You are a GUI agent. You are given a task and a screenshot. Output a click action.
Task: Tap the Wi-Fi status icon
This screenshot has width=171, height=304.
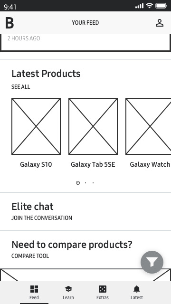149,6
